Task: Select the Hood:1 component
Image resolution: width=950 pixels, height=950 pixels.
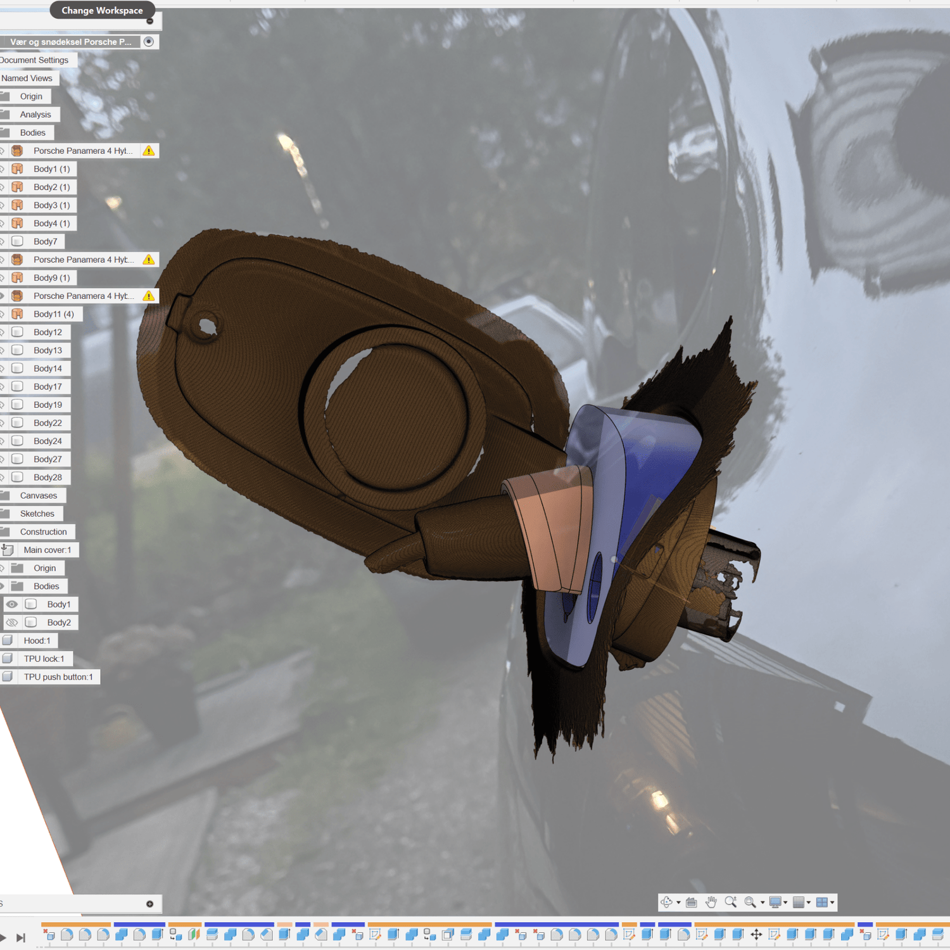Action: [37, 640]
